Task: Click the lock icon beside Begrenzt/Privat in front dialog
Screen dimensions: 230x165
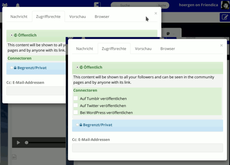Action: point(81,125)
